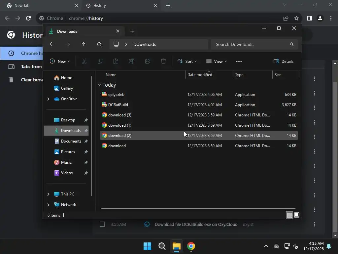Open Music in Quick access
Image resolution: width=338 pixels, height=254 pixels.
[66, 162]
